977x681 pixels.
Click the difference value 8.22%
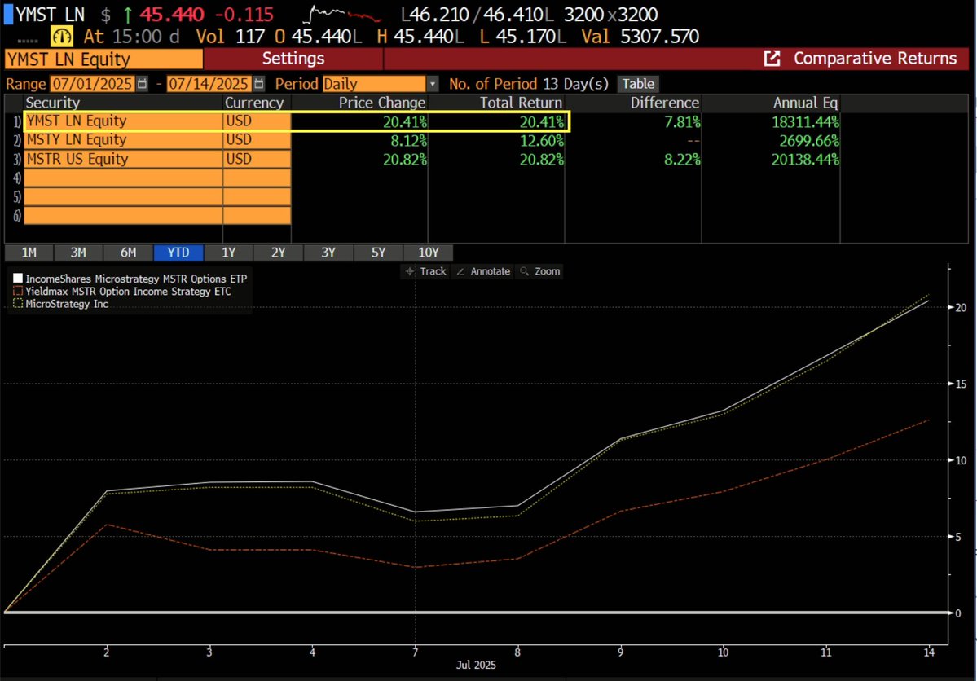click(682, 160)
